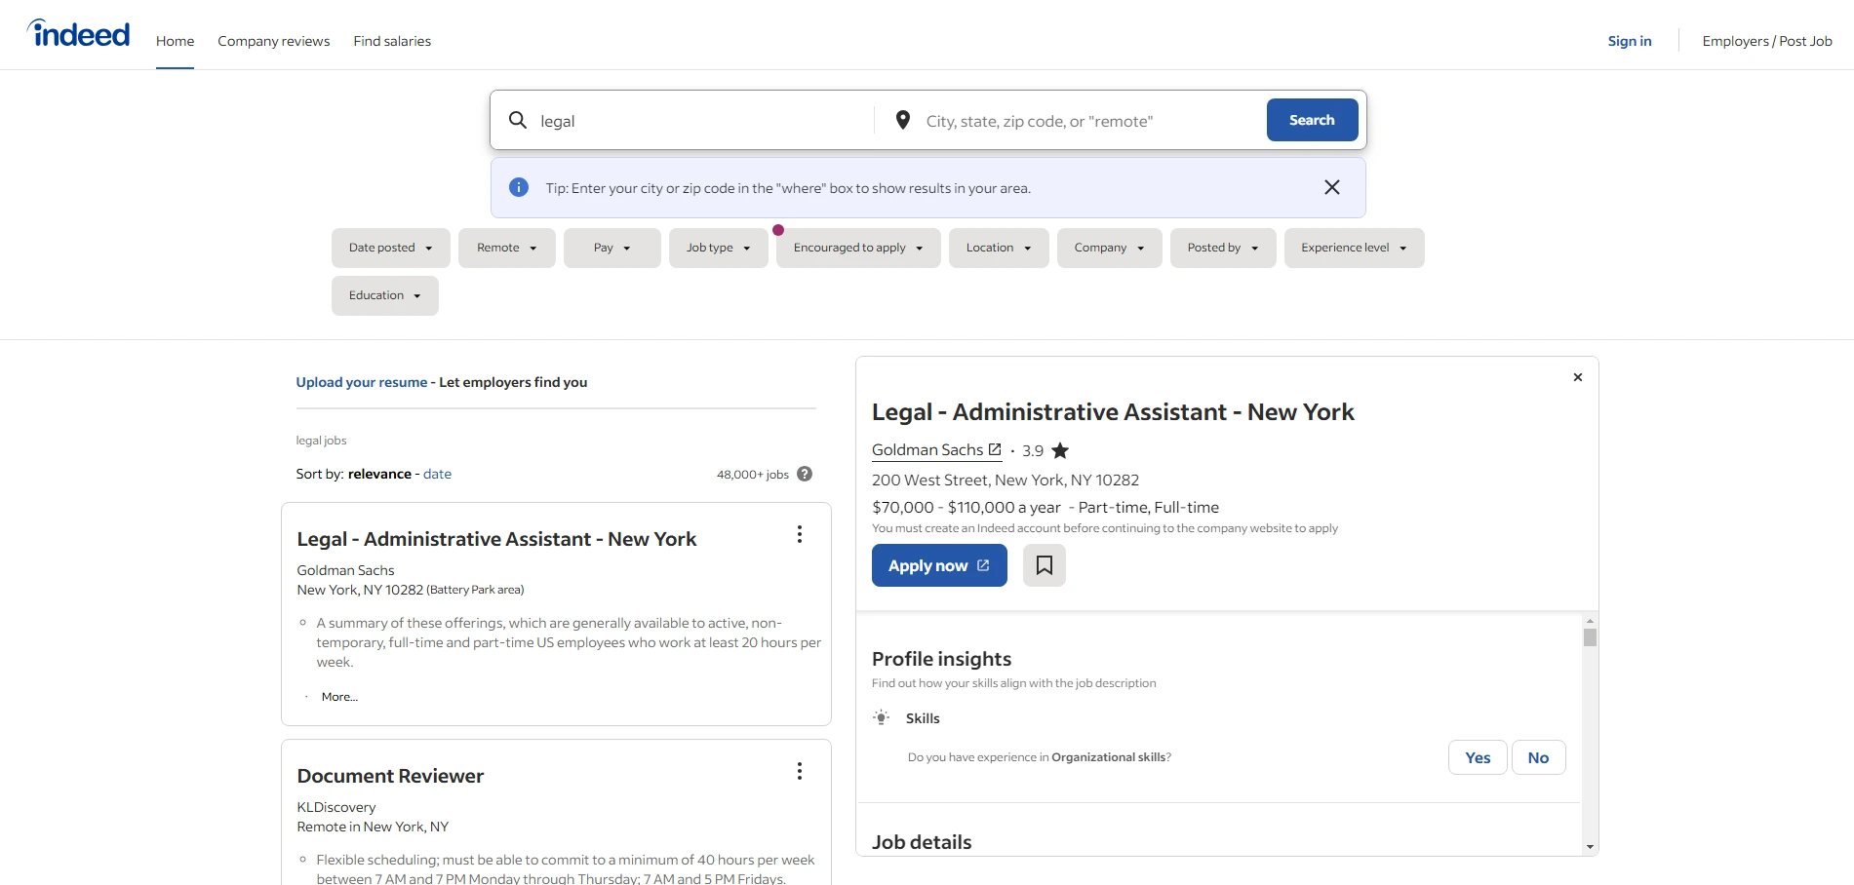Click the legal jobs breadcrumb text
Screen dimensions: 1854x885
321,441
